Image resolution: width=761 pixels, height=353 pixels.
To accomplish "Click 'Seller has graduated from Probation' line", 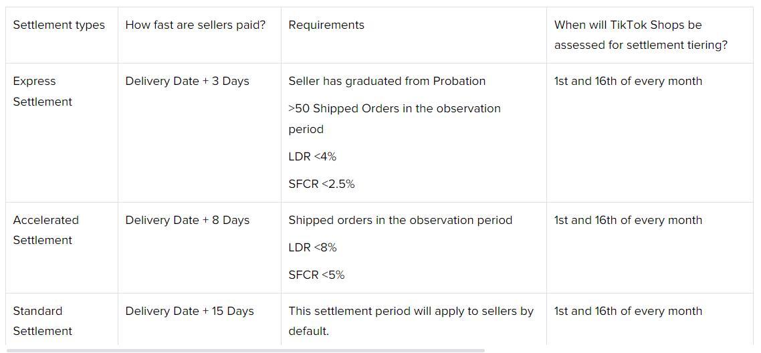I will 387,81.
